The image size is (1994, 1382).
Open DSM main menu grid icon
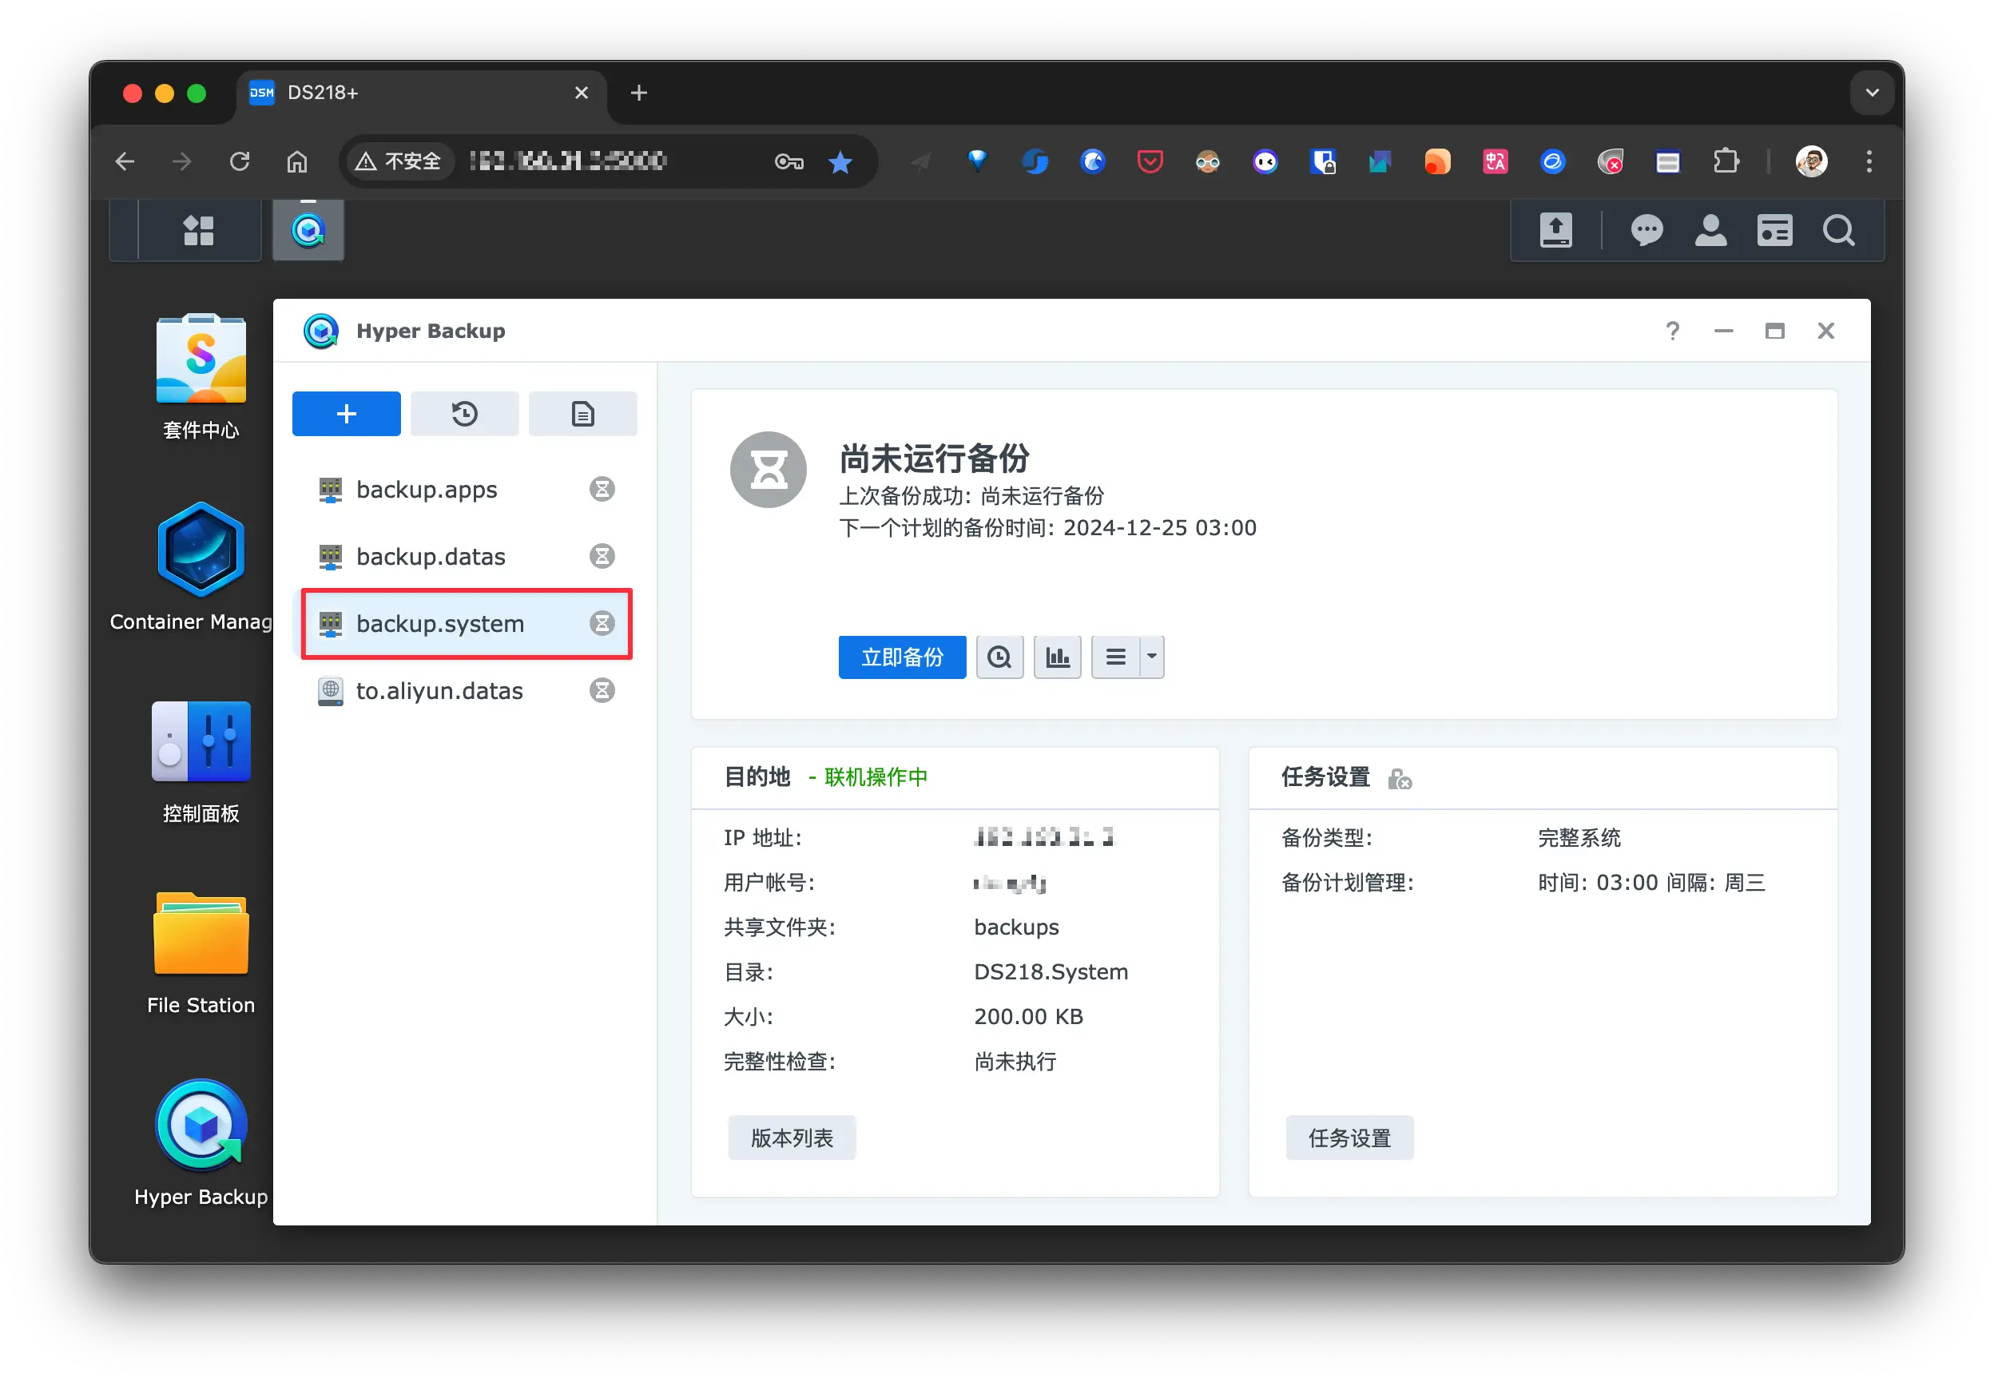click(198, 230)
